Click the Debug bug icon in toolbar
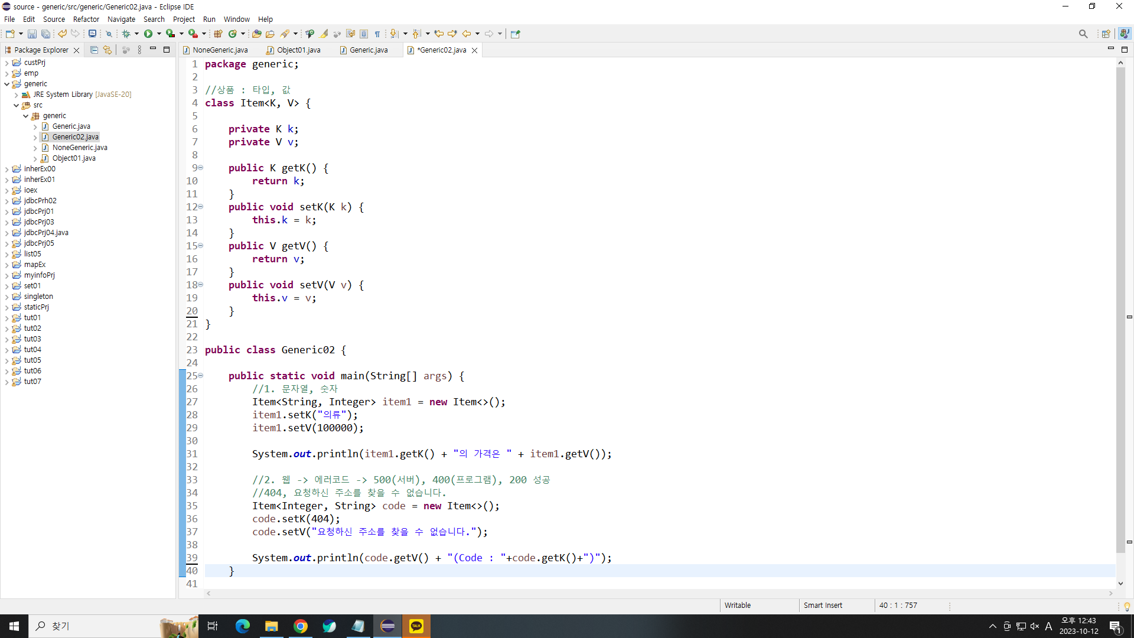The width and height of the screenshot is (1134, 638). 126,34
